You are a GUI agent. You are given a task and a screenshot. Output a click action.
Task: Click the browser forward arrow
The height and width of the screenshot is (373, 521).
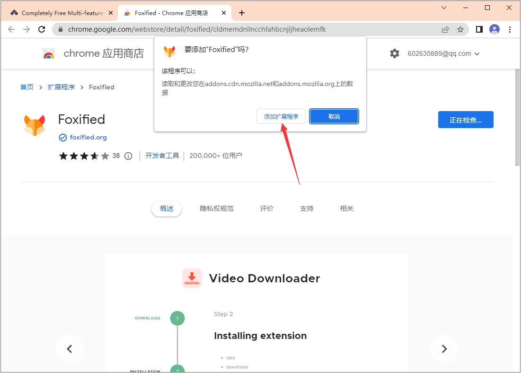(26, 29)
